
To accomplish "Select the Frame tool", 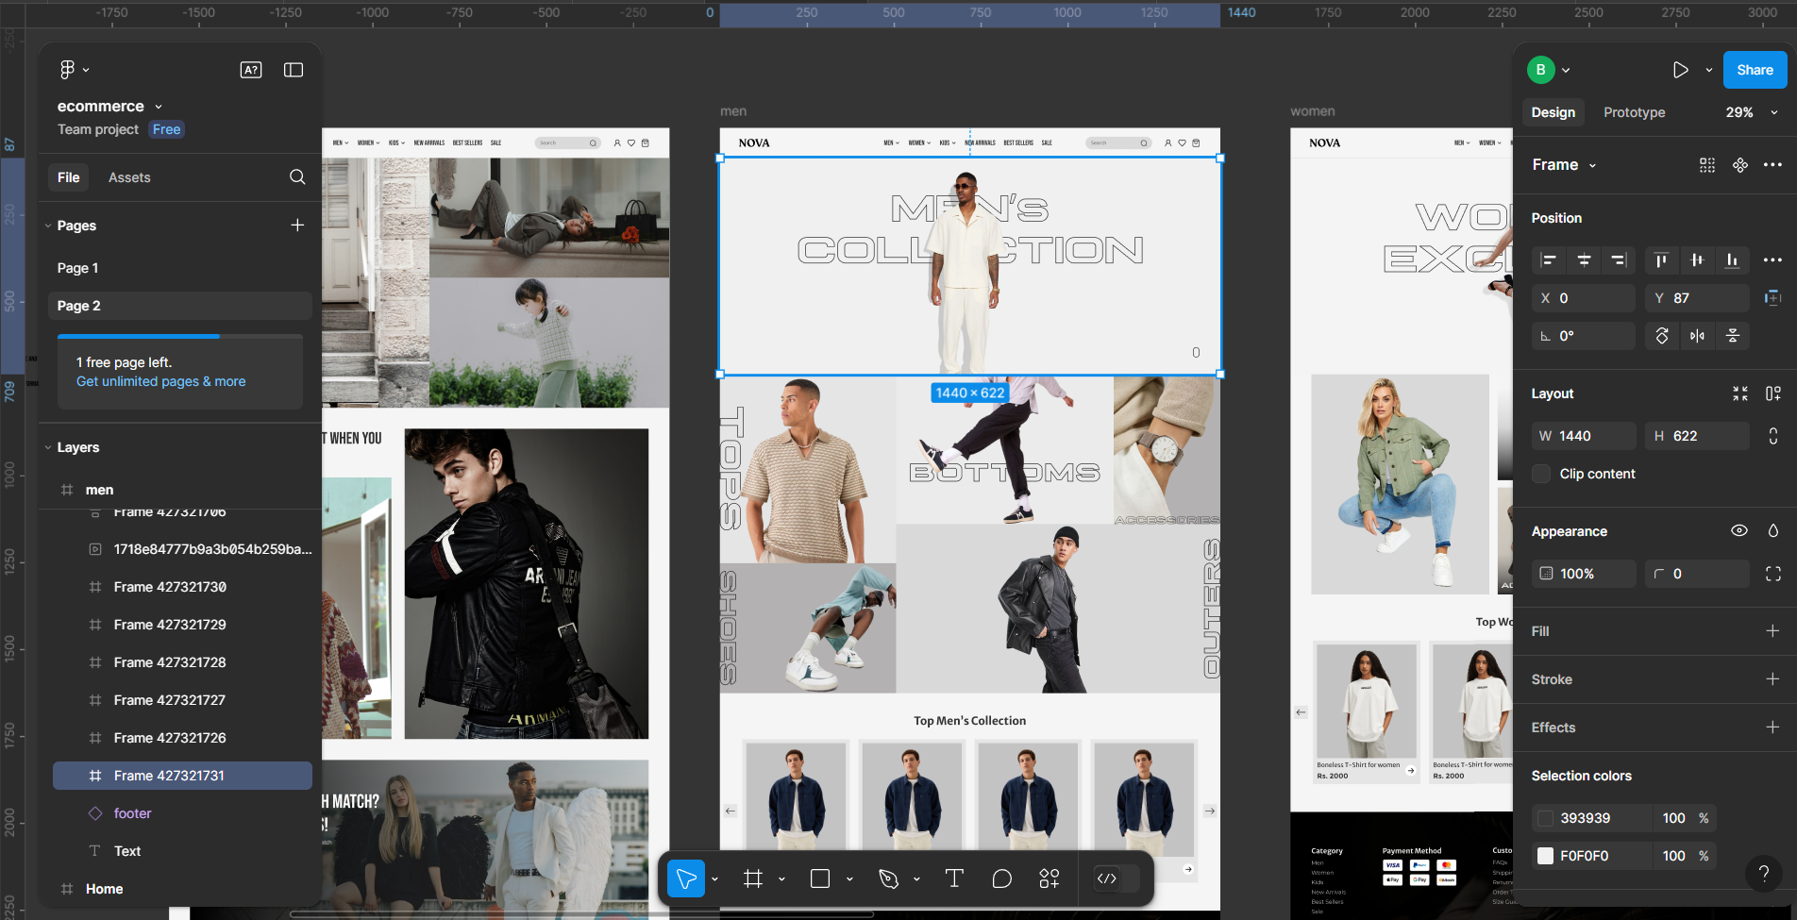I will [752, 878].
